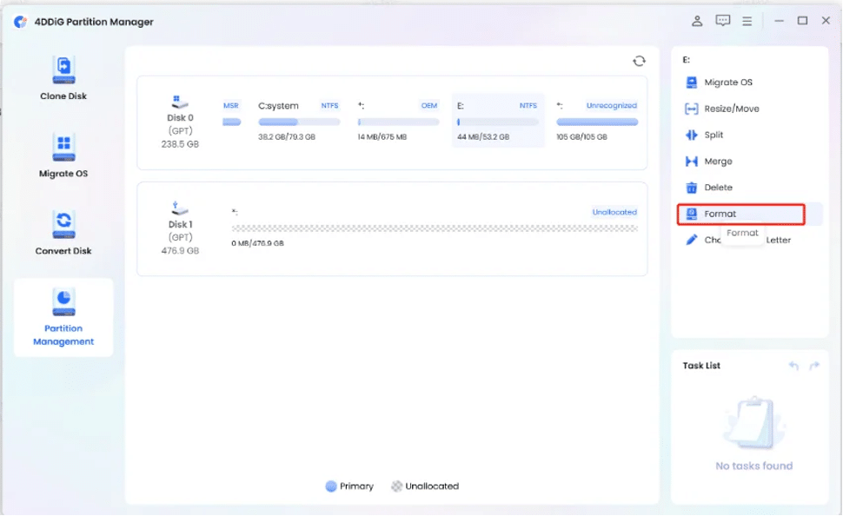The image size is (843, 516).
Task: Click the Merge partition option
Action: coord(718,161)
